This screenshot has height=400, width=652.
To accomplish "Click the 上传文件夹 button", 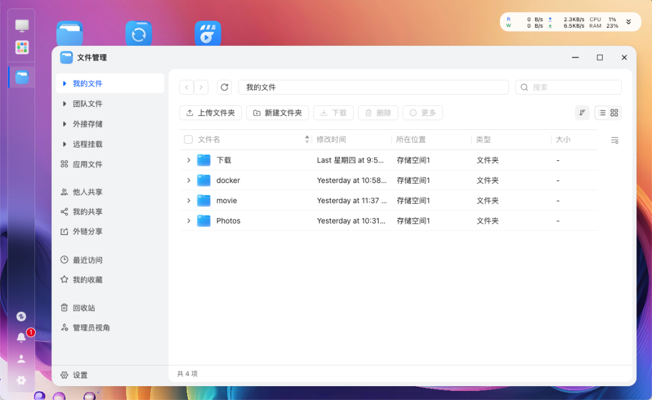I will point(210,112).
